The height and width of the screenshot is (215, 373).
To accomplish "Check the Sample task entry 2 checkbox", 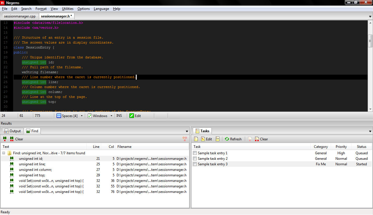I will coord(195,159).
